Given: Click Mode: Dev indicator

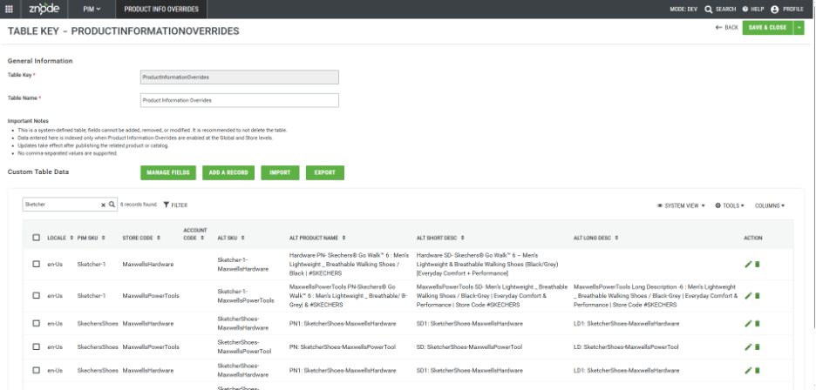Looking at the screenshot, I should tap(683, 9).
